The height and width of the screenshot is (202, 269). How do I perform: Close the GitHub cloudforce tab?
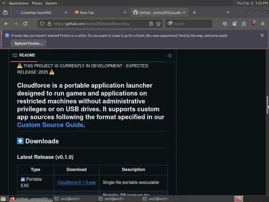(184, 12)
